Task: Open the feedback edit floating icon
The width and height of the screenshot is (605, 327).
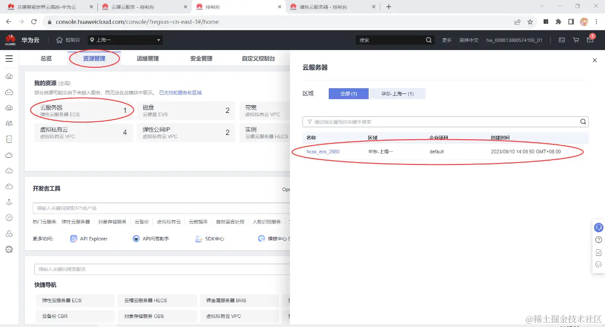Action: (x=598, y=252)
